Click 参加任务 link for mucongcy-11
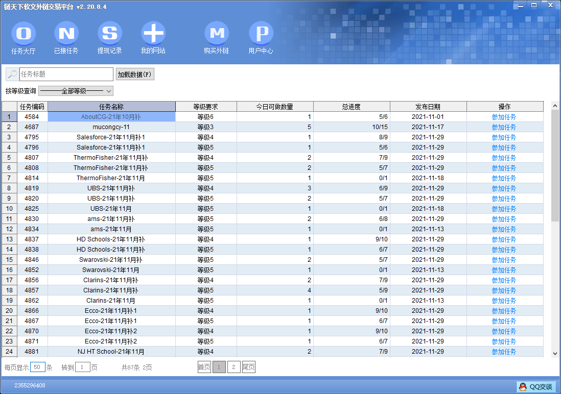The image size is (561, 394). [504, 127]
